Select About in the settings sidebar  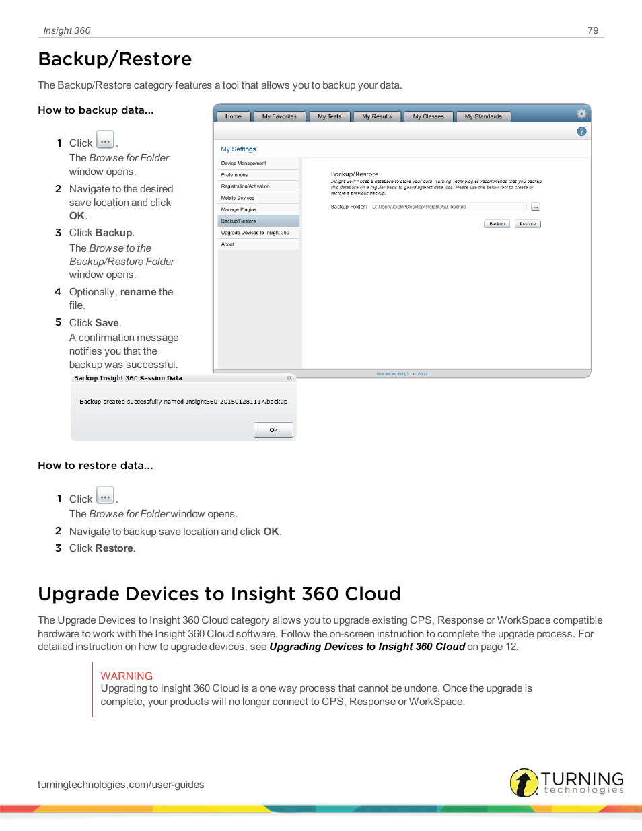point(258,244)
